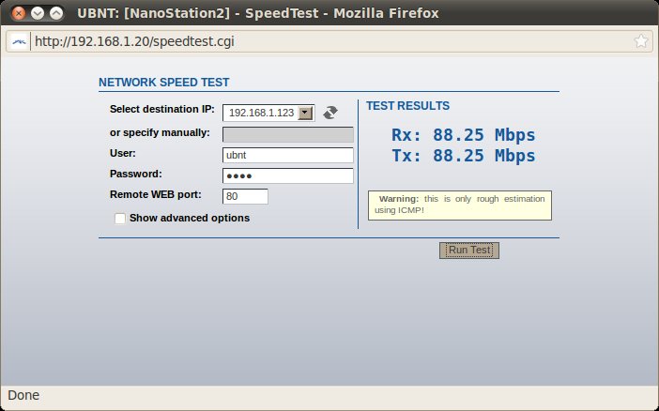The width and height of the screenshot is (659, 411).
Task: Select the 192.168.1.123 destination IP box
Action: coord(260,113)
